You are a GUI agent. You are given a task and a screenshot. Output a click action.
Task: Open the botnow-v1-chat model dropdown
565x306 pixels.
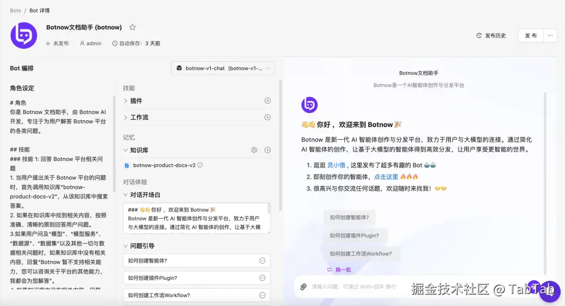pos(223,68)
